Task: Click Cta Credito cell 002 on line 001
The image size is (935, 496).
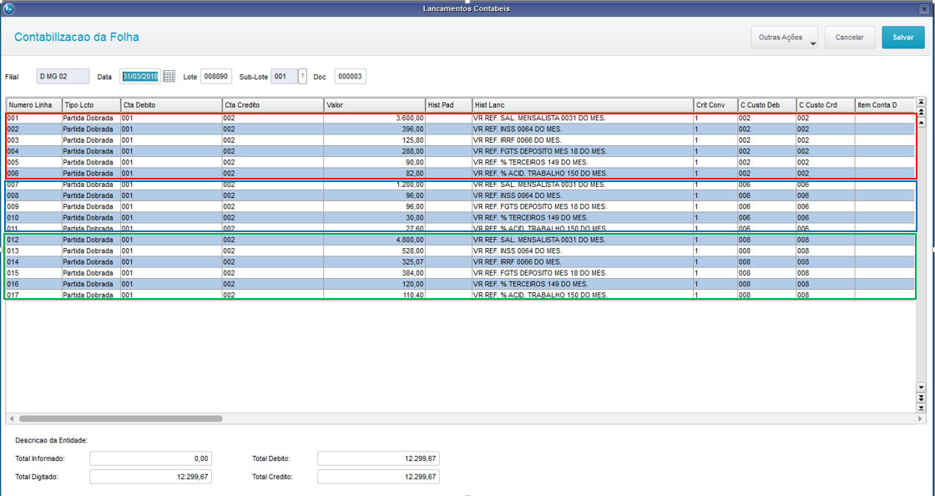Action: (x=273, y=118)
